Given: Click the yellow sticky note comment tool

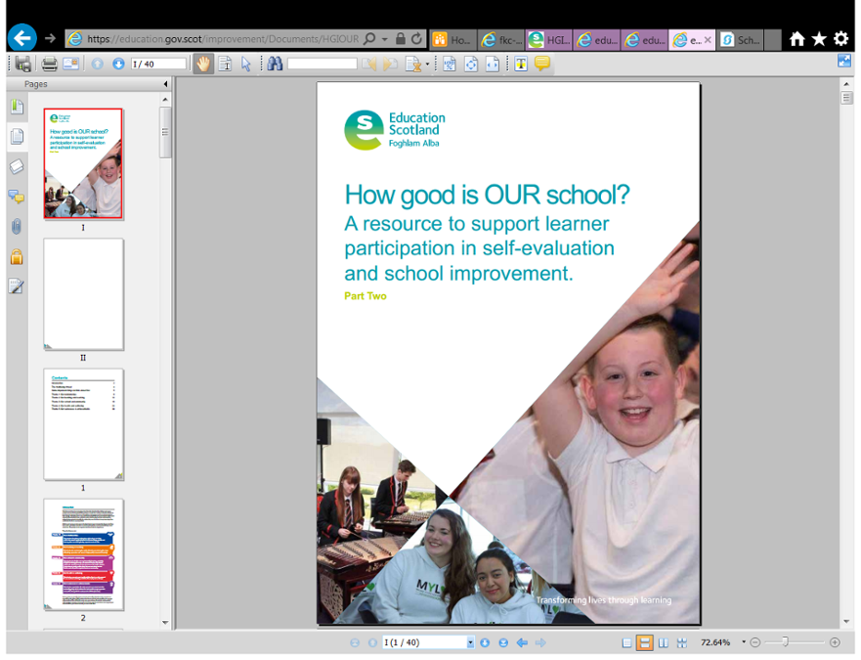Looking at the screenshot, I should [542, 64].
